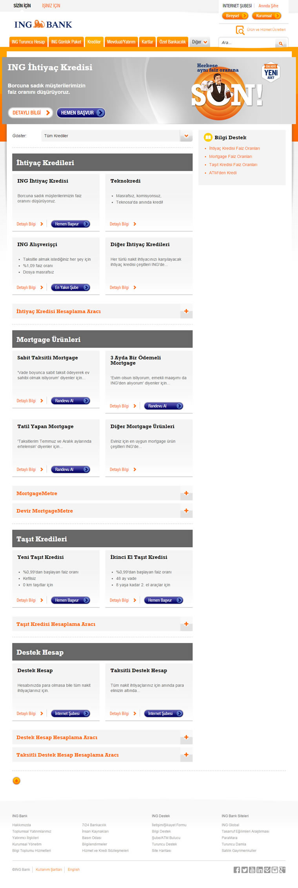Open the Diğer navigation dropdown
This screenshot has height=888, width=298.
pos(200,42)
